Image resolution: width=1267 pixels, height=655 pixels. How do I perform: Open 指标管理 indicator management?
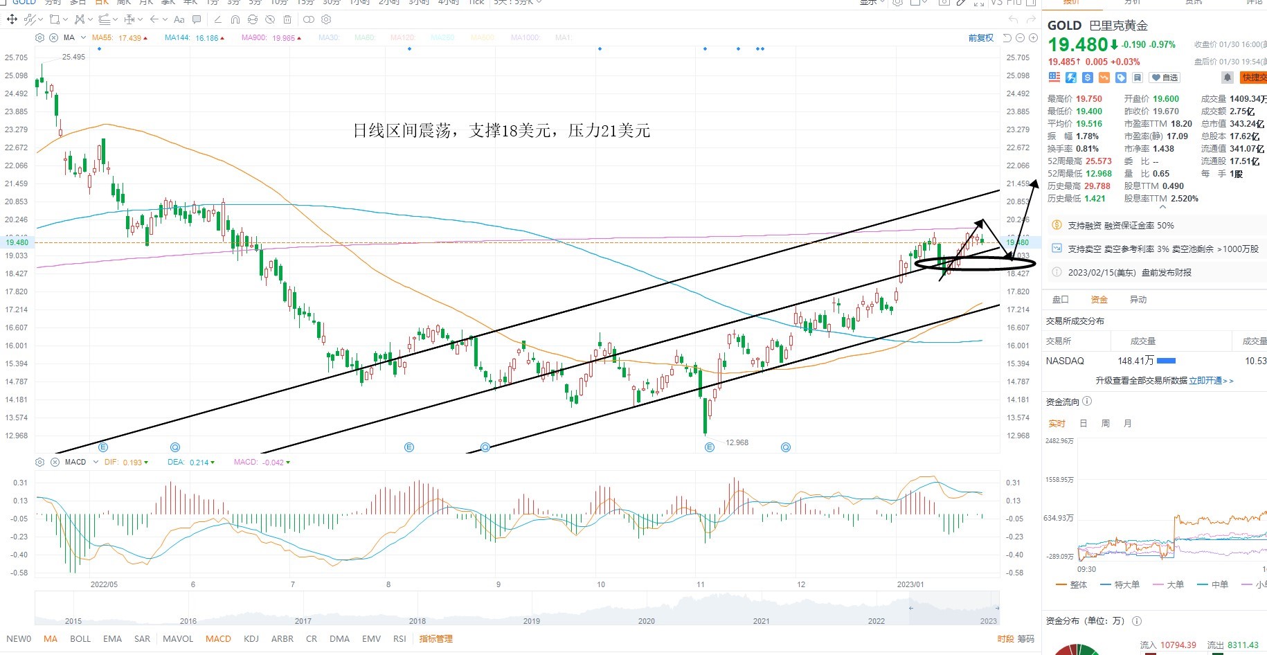(435, 638)
